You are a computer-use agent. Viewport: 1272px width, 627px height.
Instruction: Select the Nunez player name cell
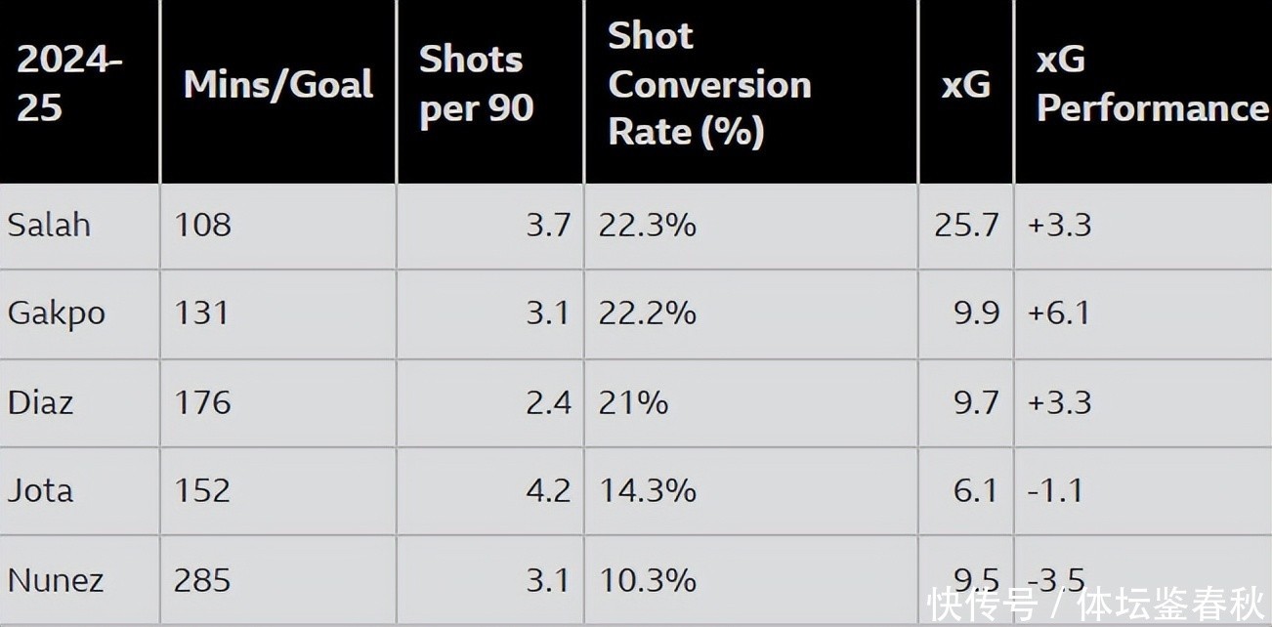(56, 580)
